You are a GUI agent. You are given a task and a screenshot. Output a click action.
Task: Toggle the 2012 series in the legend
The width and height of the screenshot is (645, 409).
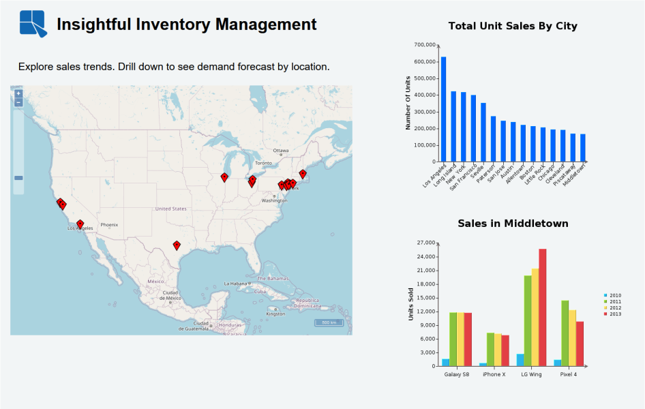pyautogui.click(x=612, y=307)
